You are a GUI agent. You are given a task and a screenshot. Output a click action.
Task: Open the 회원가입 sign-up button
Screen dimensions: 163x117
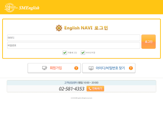(54, 68)
